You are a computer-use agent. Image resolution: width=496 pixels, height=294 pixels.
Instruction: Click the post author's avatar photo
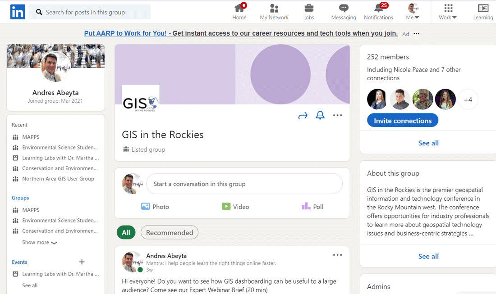click(132, 262)
